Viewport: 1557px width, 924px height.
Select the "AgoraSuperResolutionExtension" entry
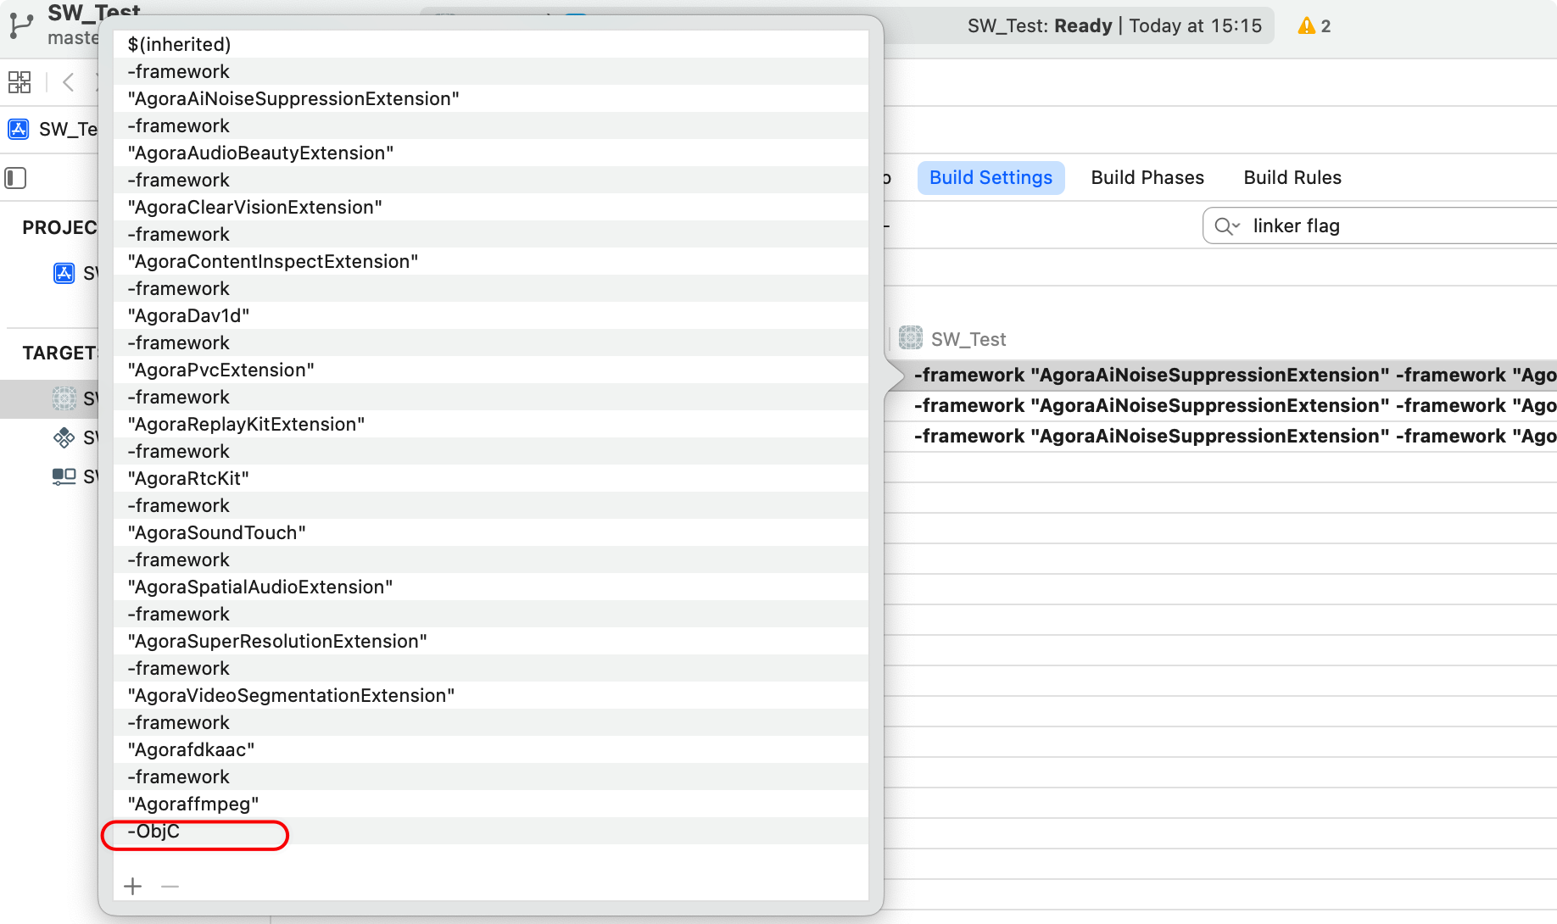pos(490,641)
